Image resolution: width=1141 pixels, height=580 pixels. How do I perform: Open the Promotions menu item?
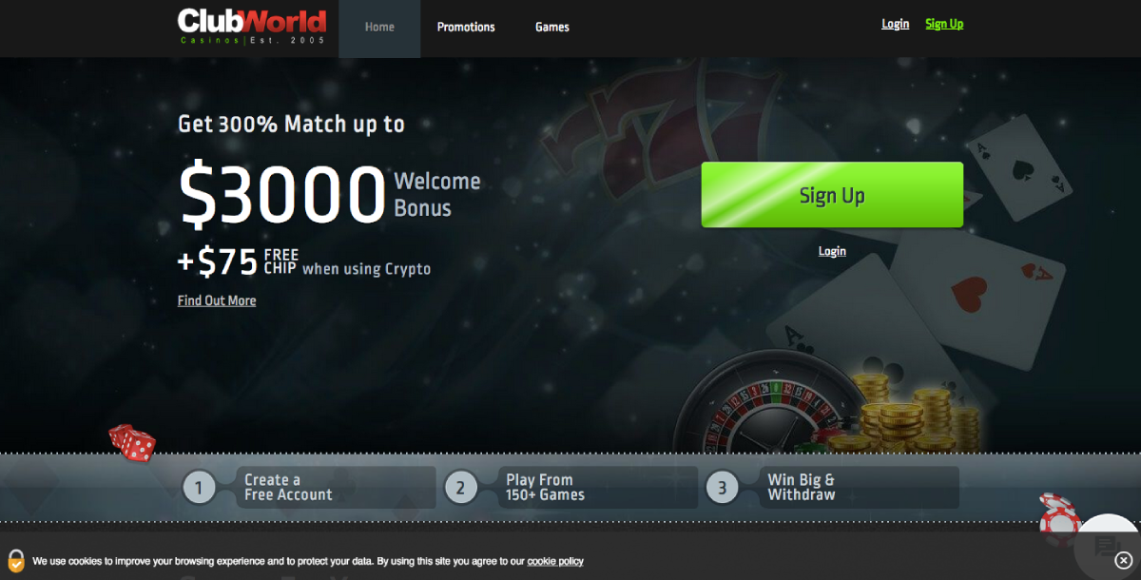[x=466, y=28]
